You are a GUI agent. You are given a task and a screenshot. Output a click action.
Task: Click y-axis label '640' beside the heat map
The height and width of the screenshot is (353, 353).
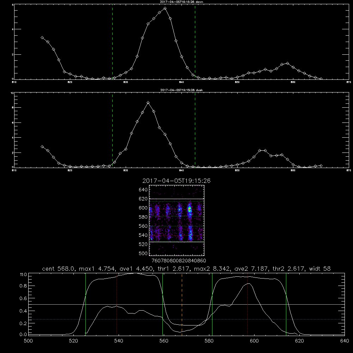click(143, 190)
